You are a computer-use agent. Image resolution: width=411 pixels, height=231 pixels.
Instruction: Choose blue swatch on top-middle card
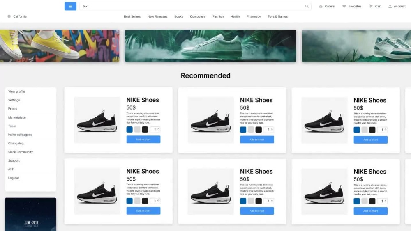[243, 130]
